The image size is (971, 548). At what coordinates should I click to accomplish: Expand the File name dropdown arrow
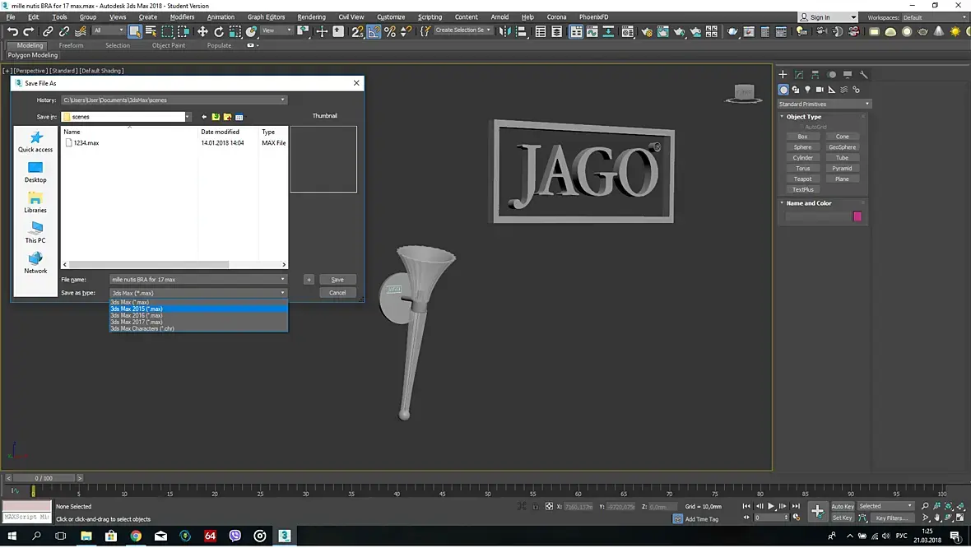[x=282, y=279]
